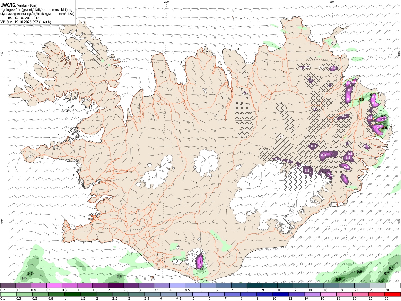Click the light lavender swatch starting at 4 on upper scale
The width and height of the screenshot is (401, 301).
pos(177,286)
